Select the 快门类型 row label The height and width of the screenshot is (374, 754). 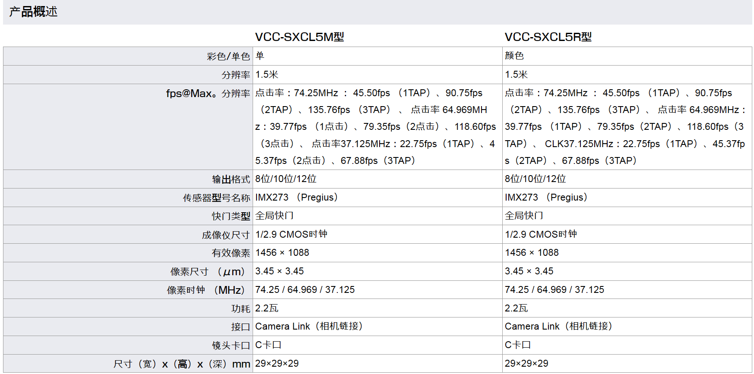pos(231,217)
